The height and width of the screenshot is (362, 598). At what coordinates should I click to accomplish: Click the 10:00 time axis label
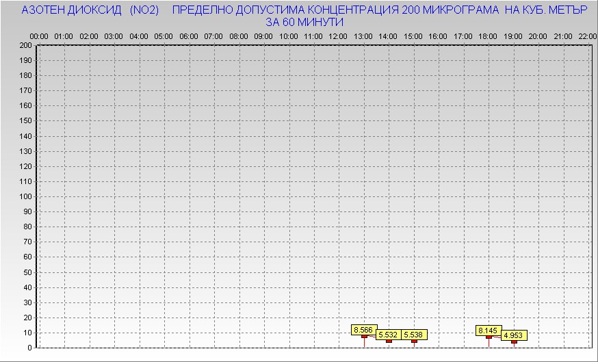(289, 36)
